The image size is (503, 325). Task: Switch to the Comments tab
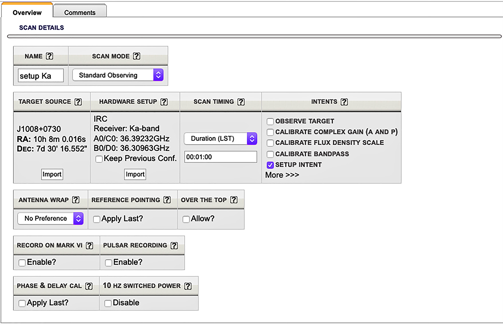point(80,13)
